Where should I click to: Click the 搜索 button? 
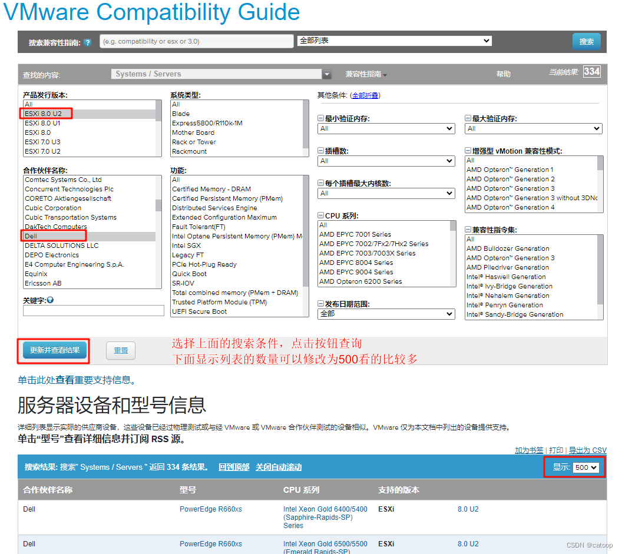coord(586,42)
